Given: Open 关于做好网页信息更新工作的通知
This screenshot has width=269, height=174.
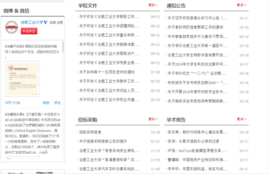Looking at the screenshot, I should [195, 28].
